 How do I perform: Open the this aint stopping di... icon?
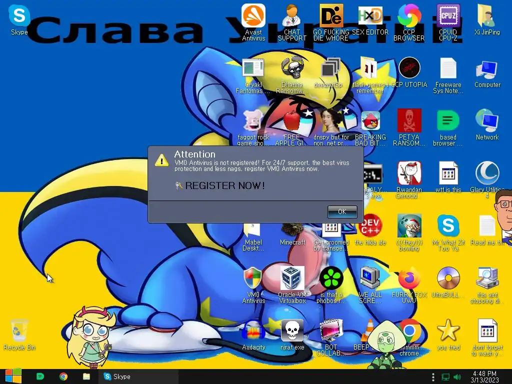(x=487, y=285)
